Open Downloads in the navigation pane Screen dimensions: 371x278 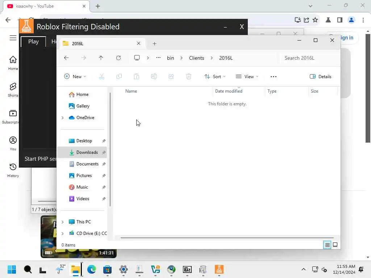click(x=82, y=152)
